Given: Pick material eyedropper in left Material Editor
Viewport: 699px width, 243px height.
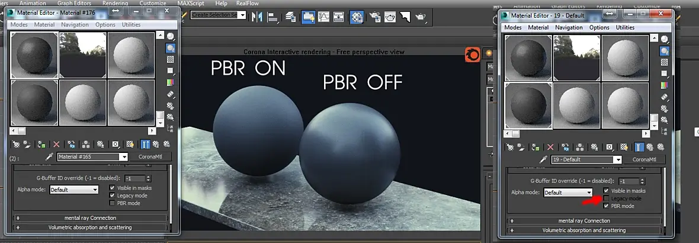Looking at the screenshot, I should tap(50, 157).
